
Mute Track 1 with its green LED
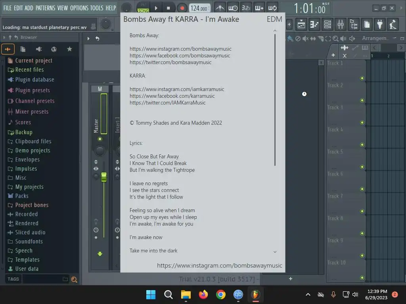[x=362, y=78]
